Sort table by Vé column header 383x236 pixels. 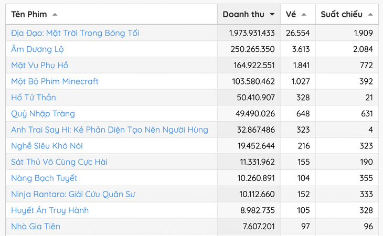(x=298, y=14)
